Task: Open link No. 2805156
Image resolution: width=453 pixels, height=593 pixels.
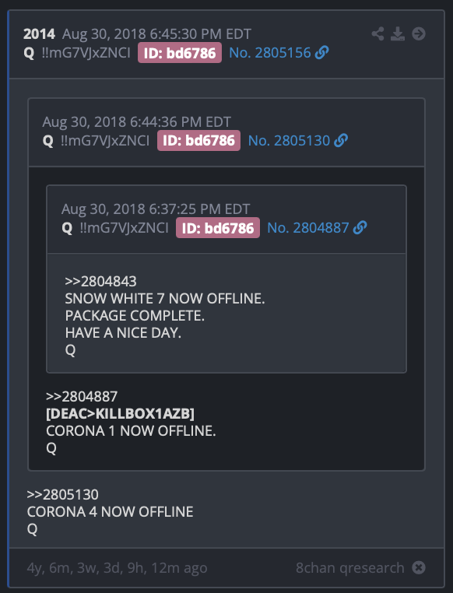Action: 270,53
